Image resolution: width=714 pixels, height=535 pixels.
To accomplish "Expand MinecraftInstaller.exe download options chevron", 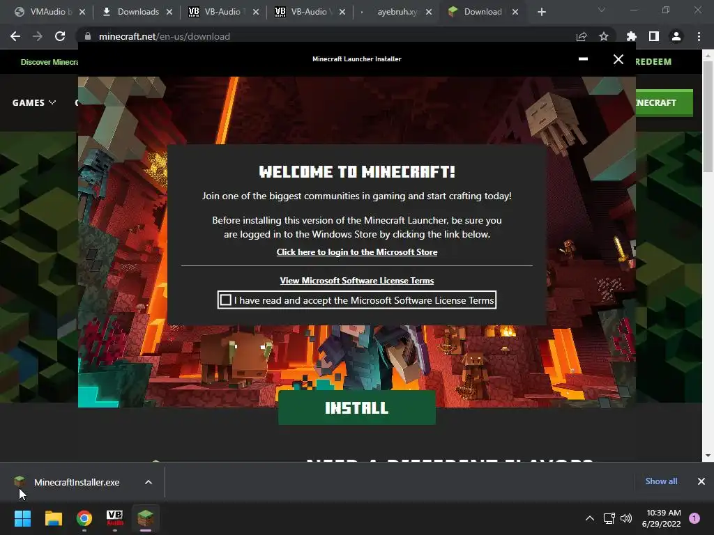I will pyautogui.click(x=149, y=482).
